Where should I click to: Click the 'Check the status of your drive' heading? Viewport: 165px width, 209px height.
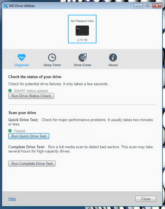35,77
